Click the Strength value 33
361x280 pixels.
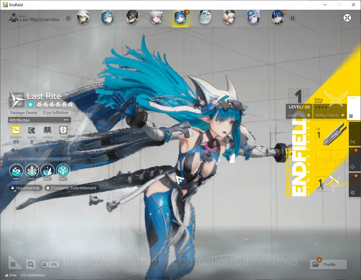pos(16,142)
